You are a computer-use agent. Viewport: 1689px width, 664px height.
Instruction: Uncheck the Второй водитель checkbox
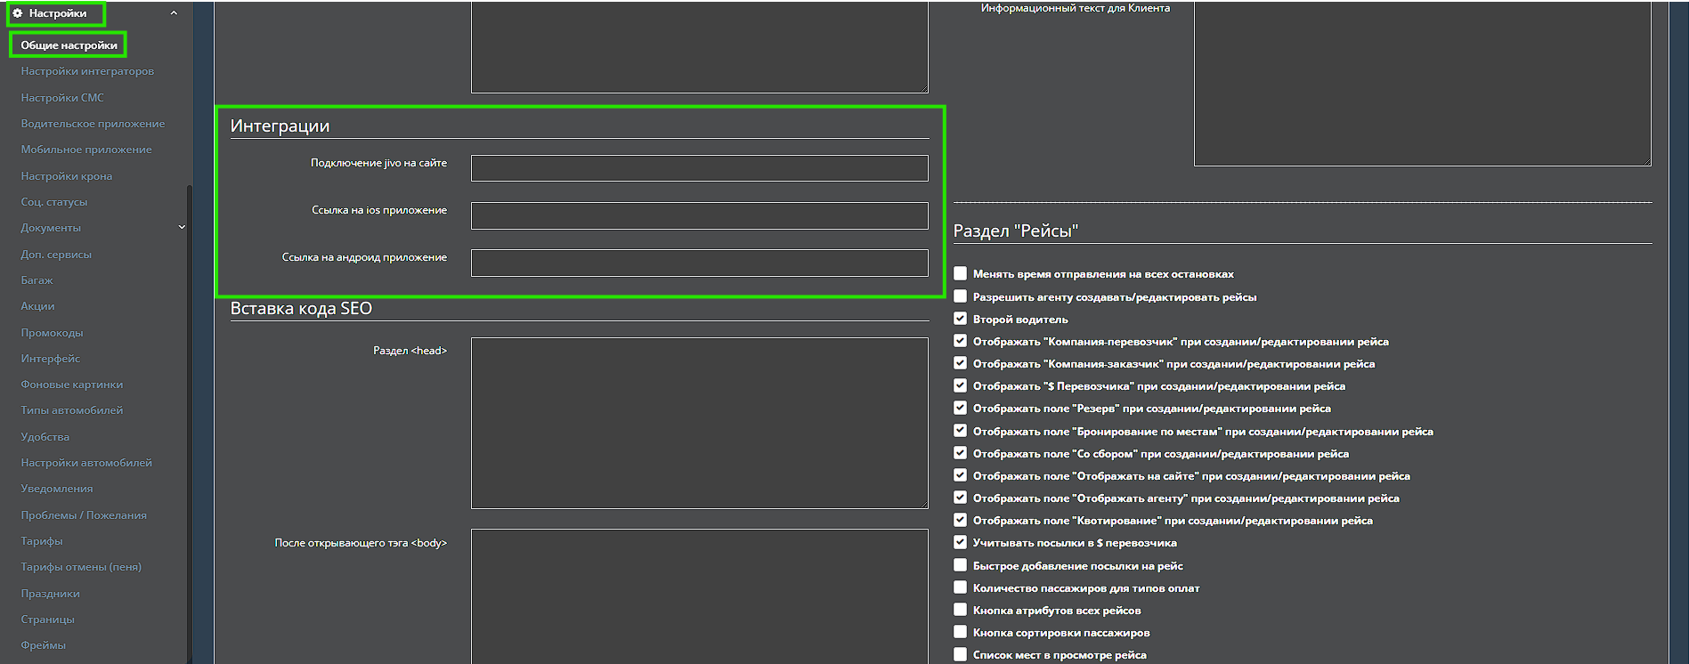(960, 319)
